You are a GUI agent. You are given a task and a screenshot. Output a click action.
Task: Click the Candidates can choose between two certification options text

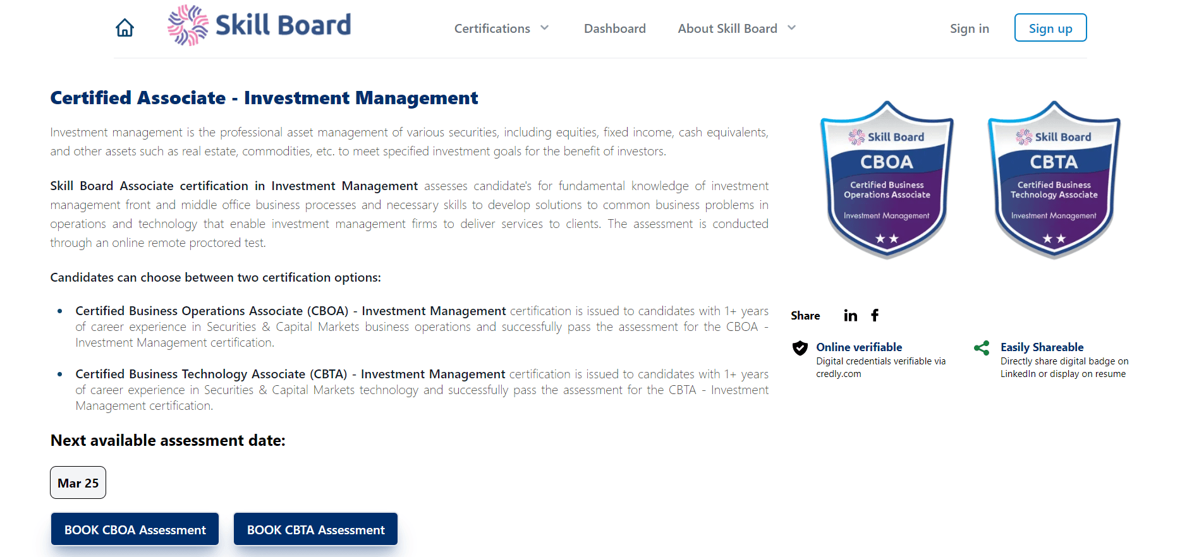pos(216,277)
